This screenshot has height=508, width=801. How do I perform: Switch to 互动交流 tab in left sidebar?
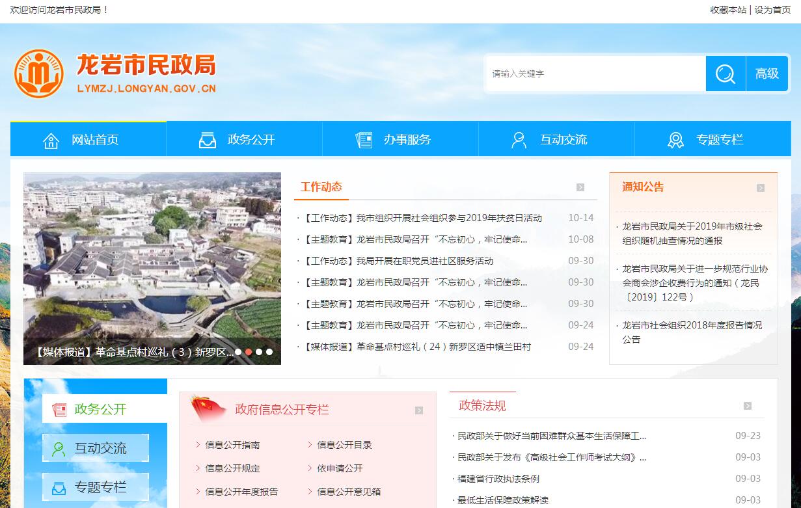coord(96,448)
